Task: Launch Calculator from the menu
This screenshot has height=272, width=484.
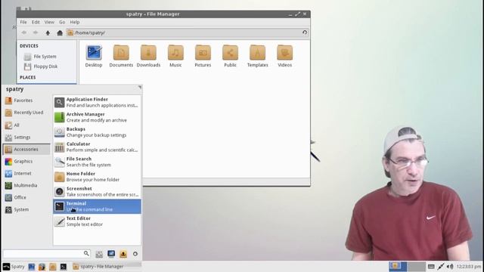Action: coord(97,147)
